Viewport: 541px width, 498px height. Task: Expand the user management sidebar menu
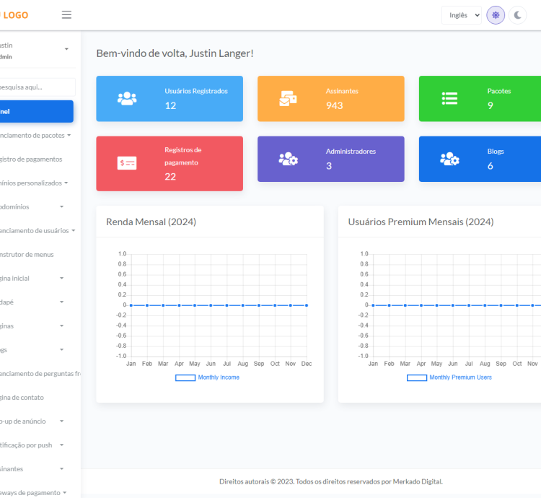point(36,231)
